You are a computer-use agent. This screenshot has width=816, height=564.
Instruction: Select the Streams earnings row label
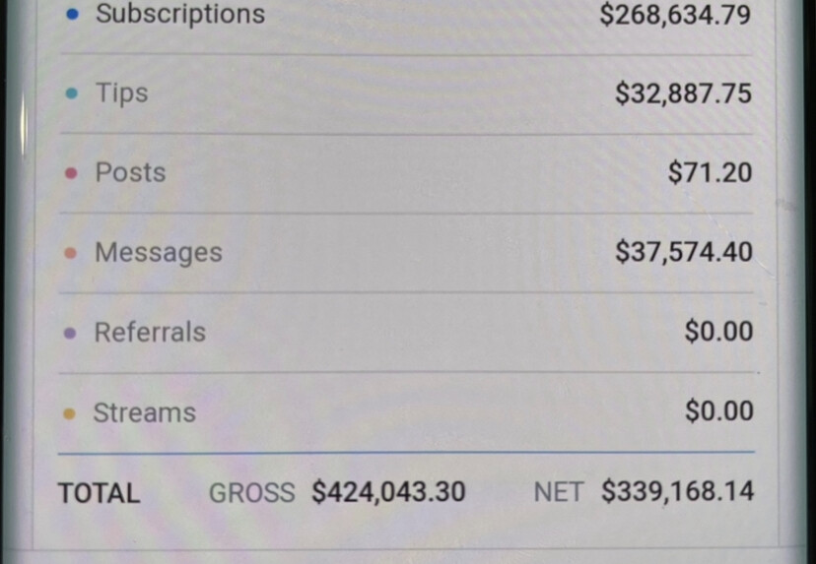pyautogui.click(x=144, y=412)
